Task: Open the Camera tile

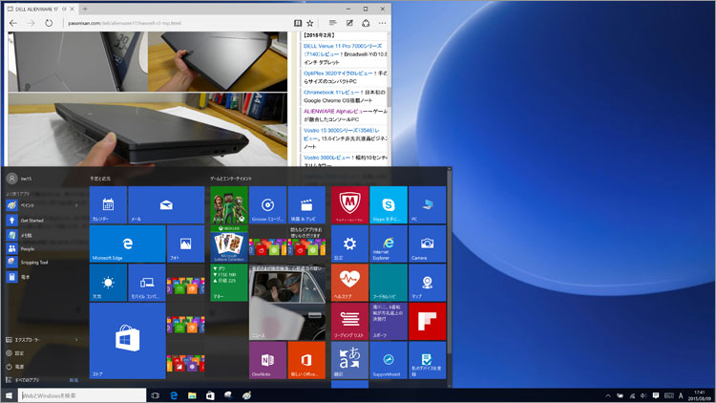Action: (x=427, y=244)
